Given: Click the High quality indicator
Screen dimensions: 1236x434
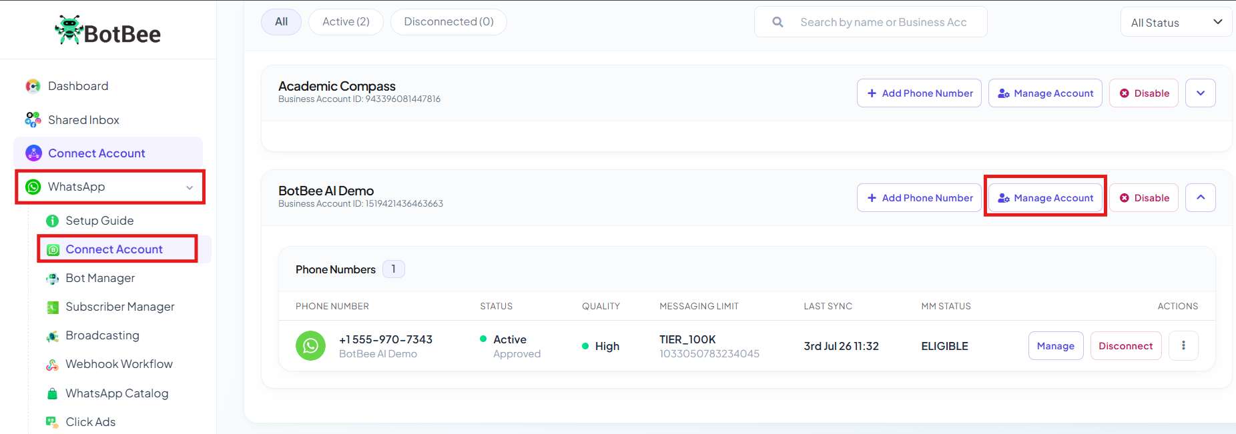Looking at the screenshot, I should [x=601, y=346].
